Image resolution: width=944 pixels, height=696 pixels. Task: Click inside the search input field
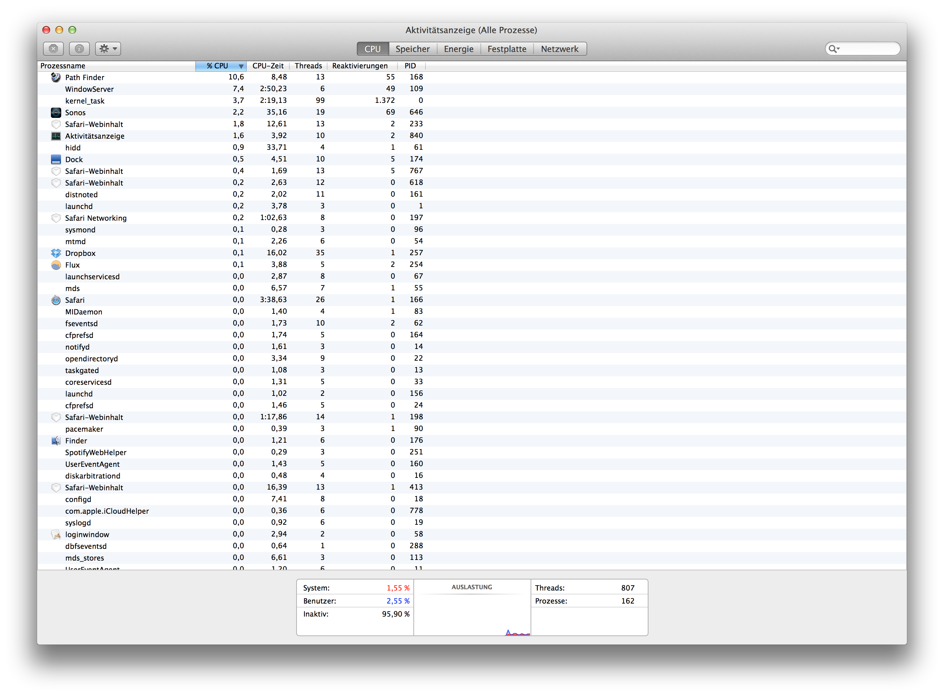[868, 49]
